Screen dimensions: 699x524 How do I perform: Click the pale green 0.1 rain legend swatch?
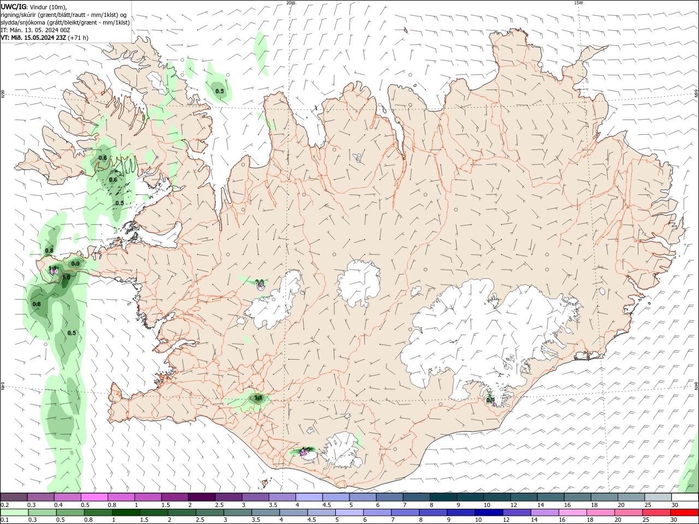pos(14,513)
